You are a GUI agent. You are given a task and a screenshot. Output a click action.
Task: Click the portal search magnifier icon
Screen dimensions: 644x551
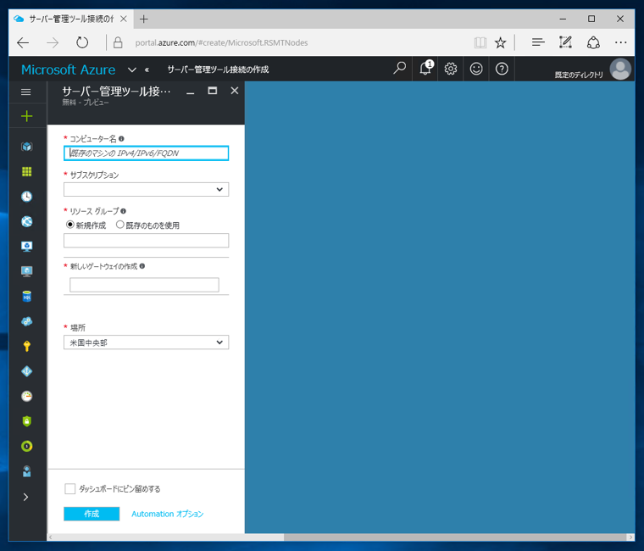click(399, 68)
